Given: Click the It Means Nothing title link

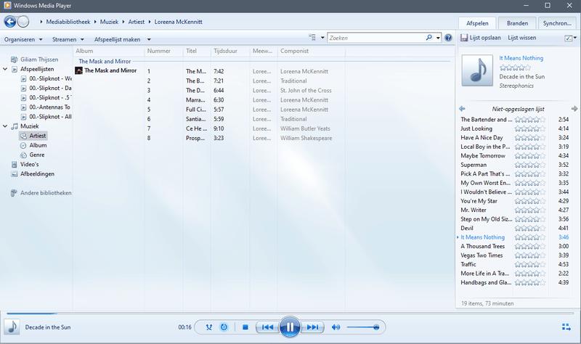Looking at the screenshot, I should point(521,58).
